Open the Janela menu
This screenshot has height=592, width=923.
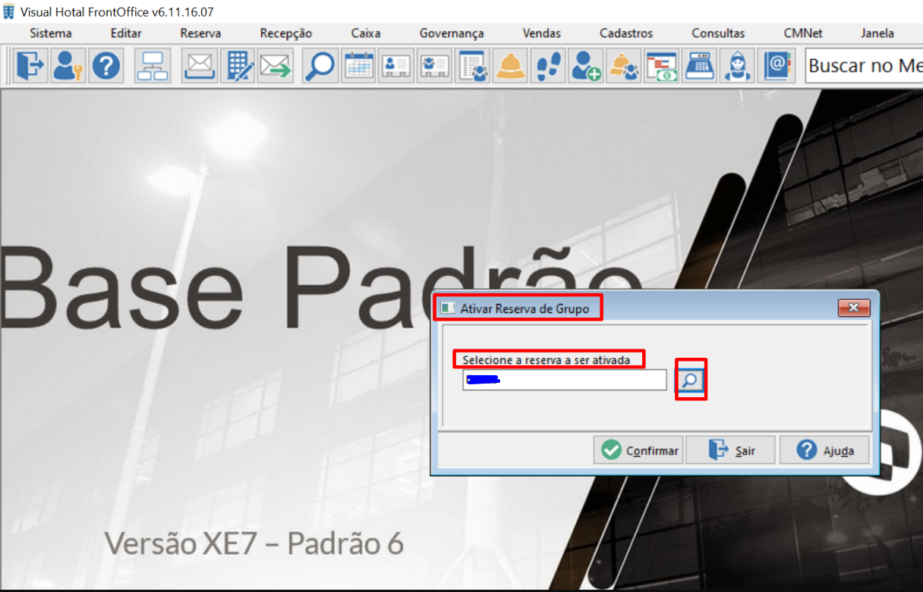(x=877, y=33)
